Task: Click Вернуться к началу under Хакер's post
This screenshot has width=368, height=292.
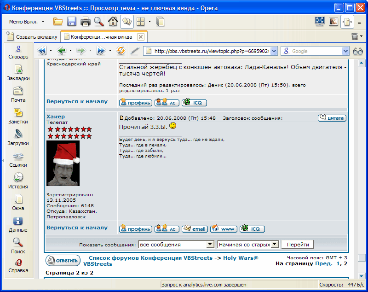Action: 77,228
